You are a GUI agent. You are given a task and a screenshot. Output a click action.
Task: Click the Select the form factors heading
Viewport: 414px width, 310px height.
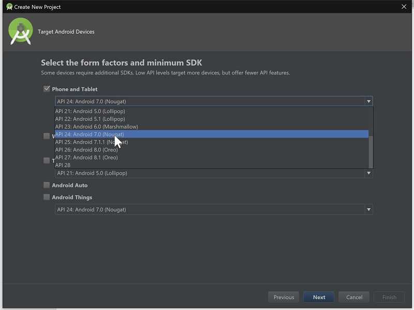(122, 63)
